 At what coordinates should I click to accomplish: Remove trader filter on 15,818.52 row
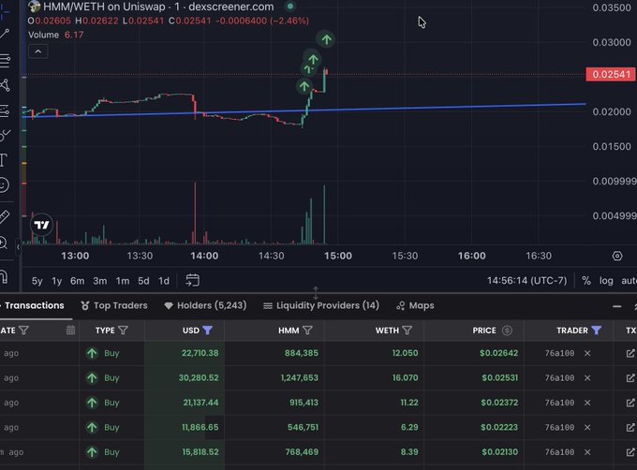tap(587, 452)
